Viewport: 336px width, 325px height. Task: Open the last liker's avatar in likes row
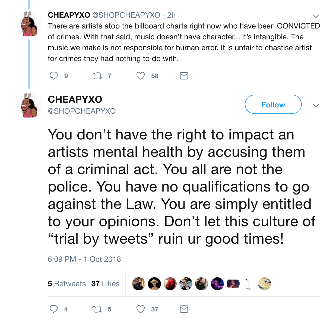(264, 284)
